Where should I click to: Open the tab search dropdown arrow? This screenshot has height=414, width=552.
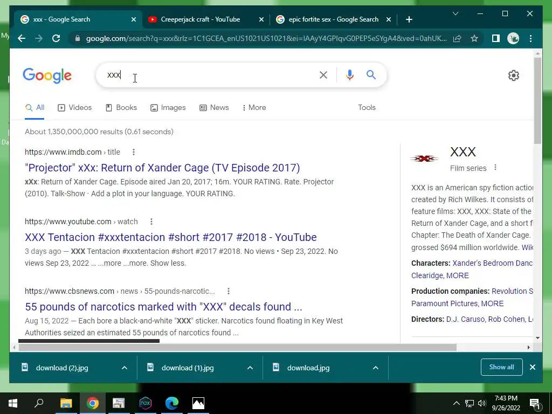tap(455, 13)
